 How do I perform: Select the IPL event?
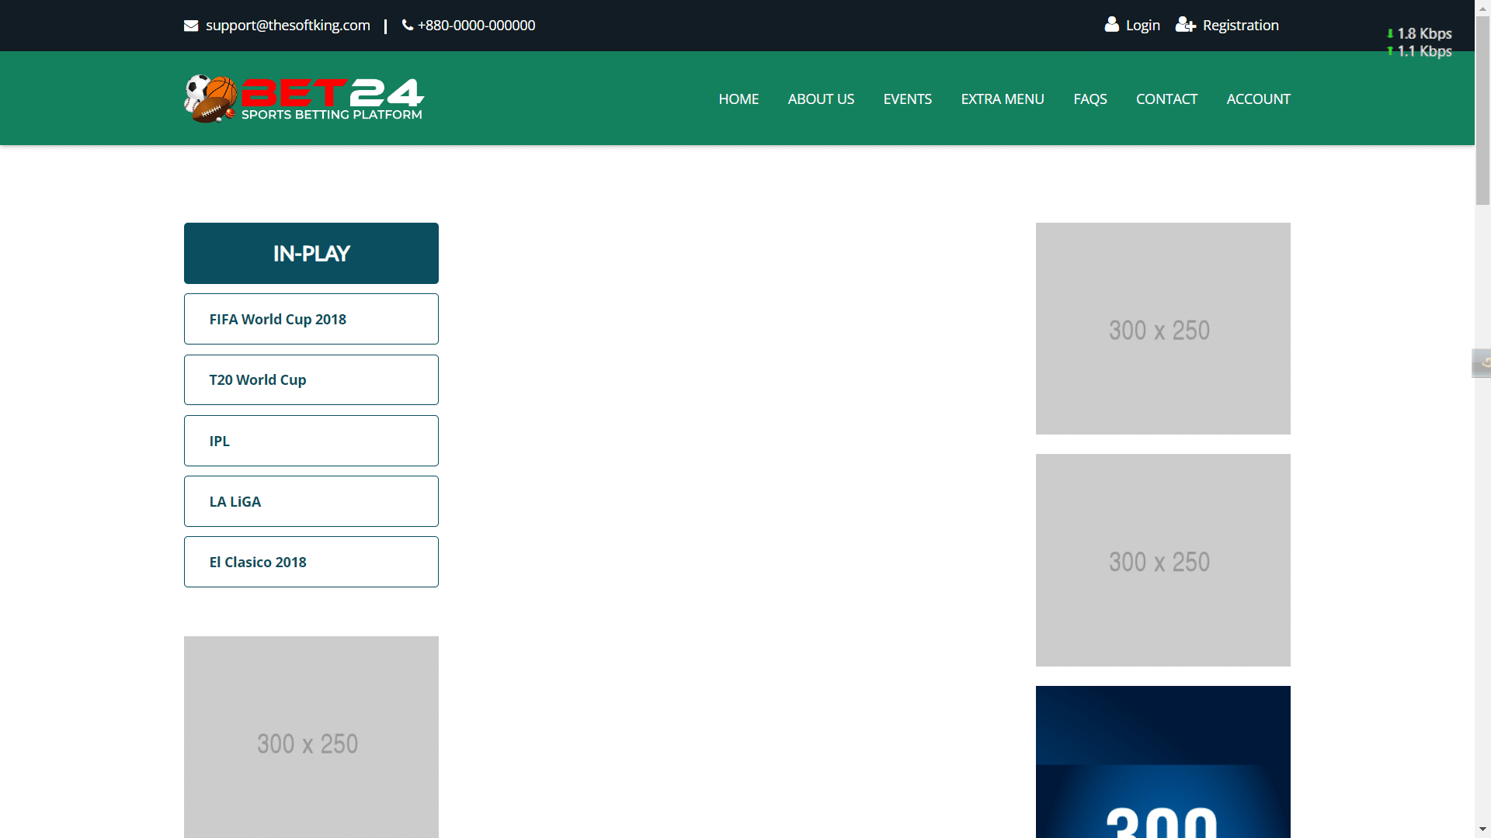(x=311, y=441)
